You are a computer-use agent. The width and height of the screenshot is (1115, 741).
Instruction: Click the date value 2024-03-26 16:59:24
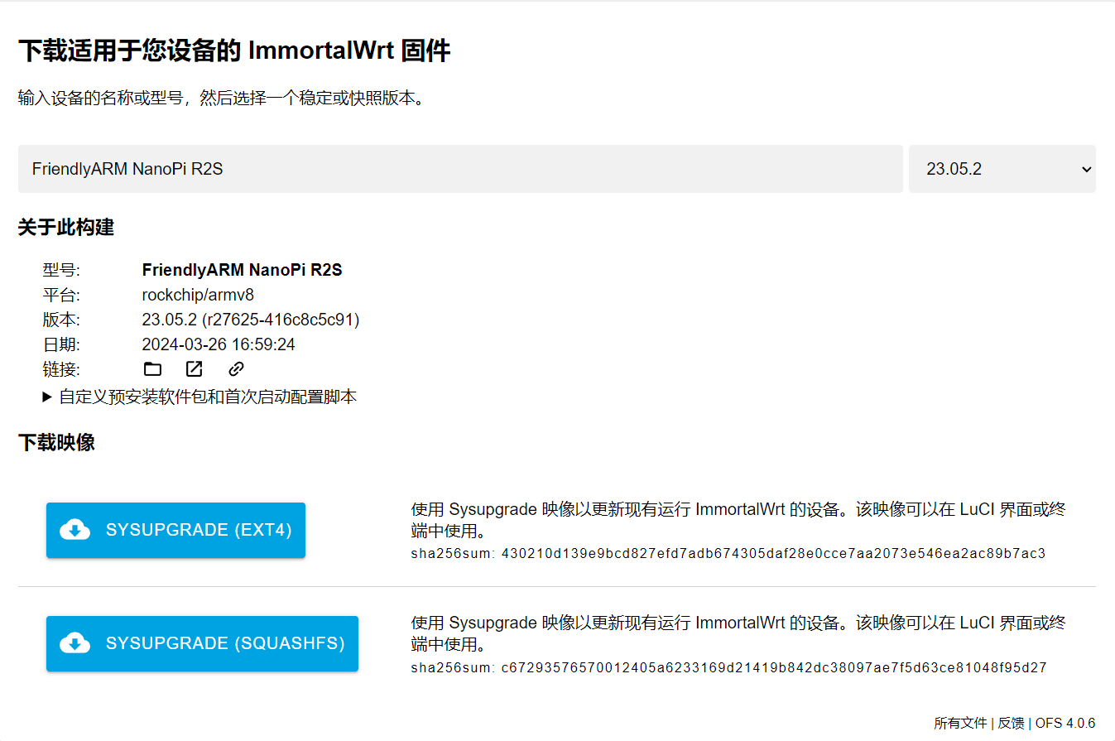(x=219, y=344)
